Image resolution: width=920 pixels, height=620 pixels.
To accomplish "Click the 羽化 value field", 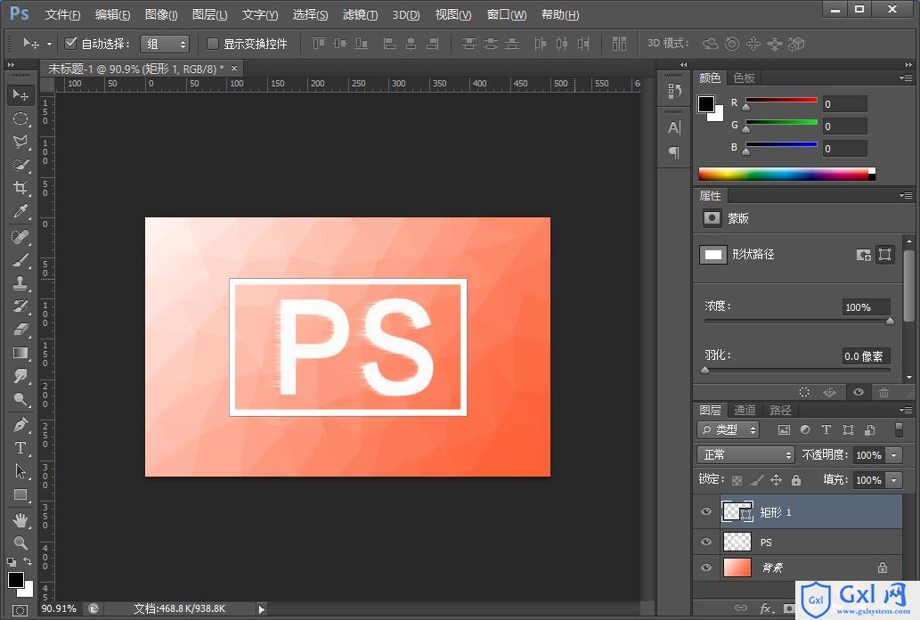I will [x=866, y=355].
